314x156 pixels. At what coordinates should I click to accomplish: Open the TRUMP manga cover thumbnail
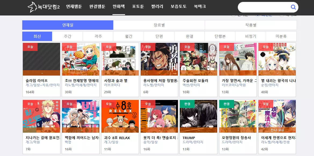[x=198, y=116]
